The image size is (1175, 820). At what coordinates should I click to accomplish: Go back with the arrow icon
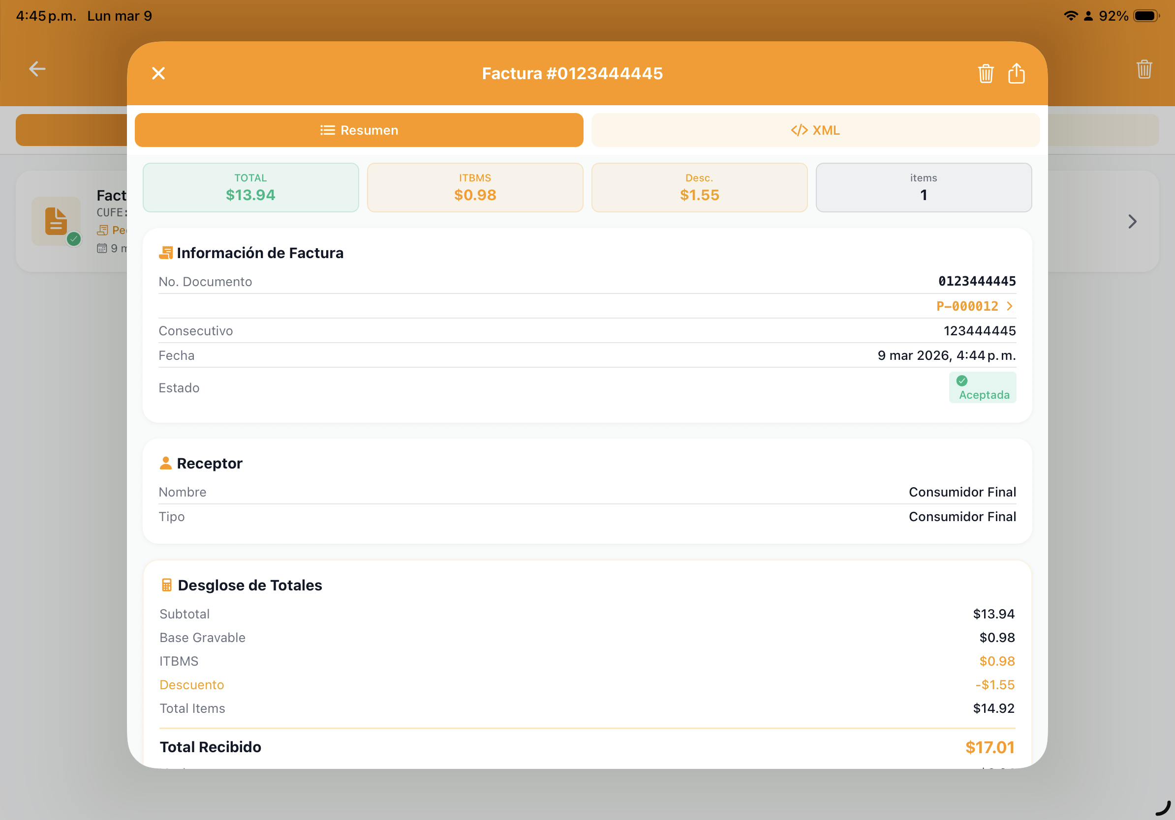tap(37, 68)
